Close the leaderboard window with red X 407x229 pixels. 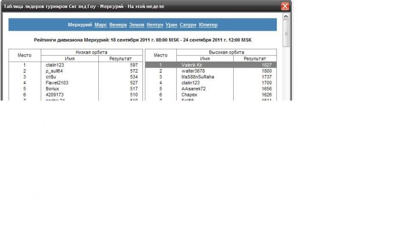(x=285, y=6)
